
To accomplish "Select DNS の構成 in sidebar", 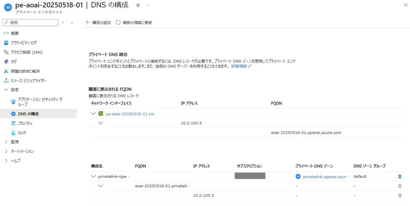I will click(28, 114).
